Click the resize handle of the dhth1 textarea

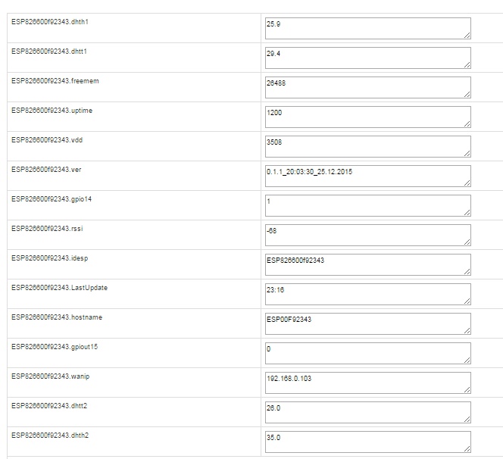point(467,35)
